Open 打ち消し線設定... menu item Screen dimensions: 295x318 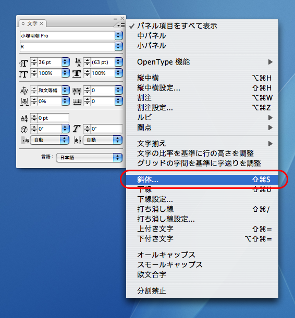point(202,219)
